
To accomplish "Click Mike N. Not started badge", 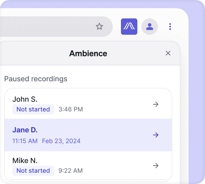I will tap(33, 170).
